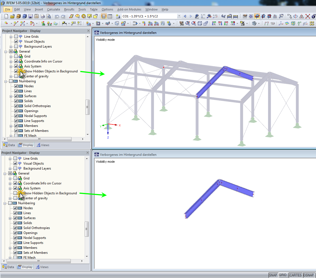Image resolution: width=316 pixels, height=278 pixels.
Task: Click the Rotate tool icon
Action: tap(295, 16)
